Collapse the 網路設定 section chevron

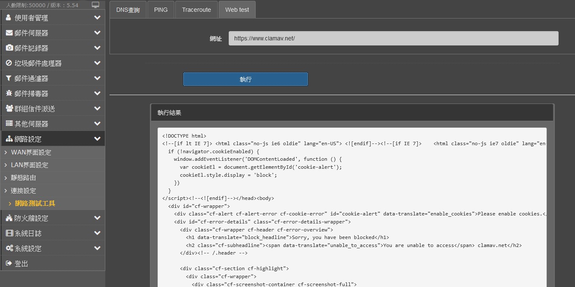click(97, 139)
